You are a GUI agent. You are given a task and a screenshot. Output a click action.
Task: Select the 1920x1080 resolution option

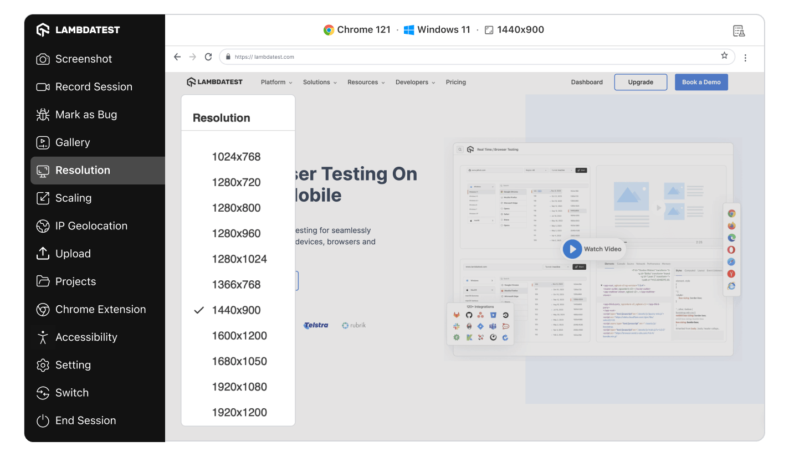tap(239, 387)
